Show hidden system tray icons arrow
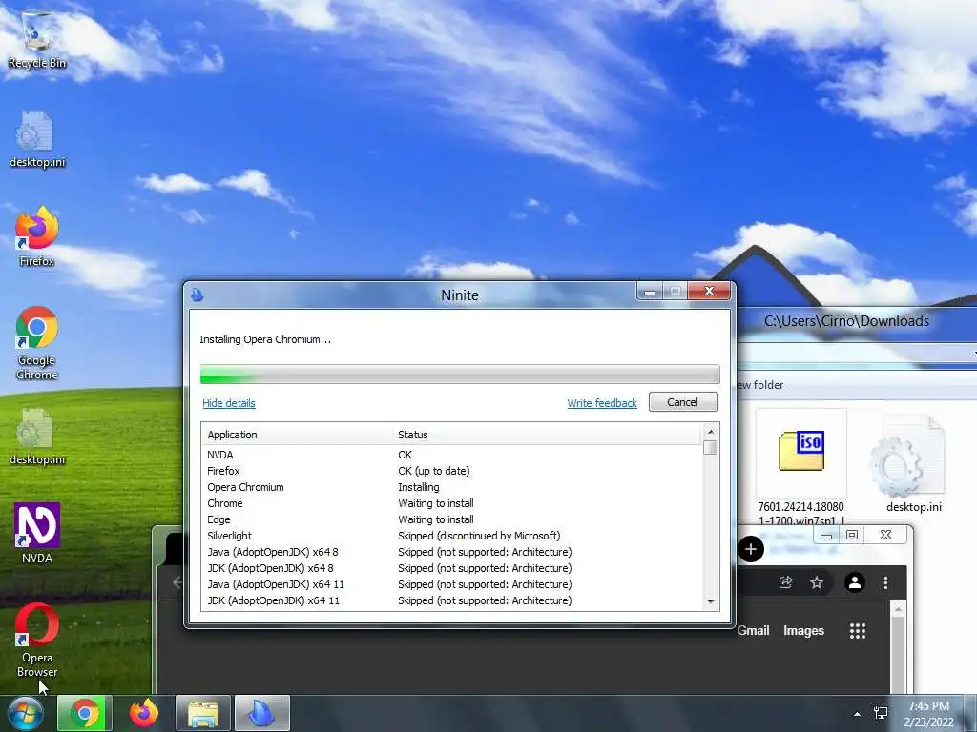Image resolution: width=977 pixels, height=732 pixels. click(x=857, y=714)
